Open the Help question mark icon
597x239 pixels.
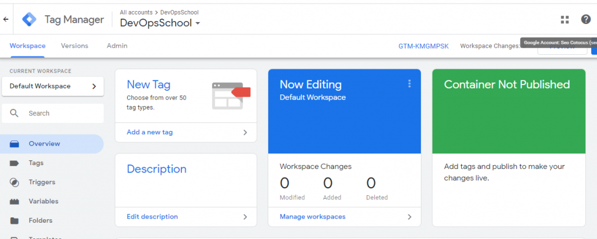click(586, 19)
